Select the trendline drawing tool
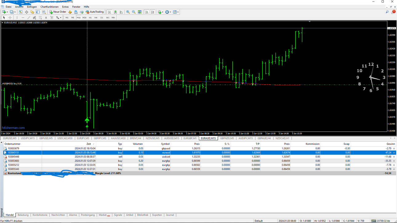The width and height of the screenshot is (397, 223). 29,18
